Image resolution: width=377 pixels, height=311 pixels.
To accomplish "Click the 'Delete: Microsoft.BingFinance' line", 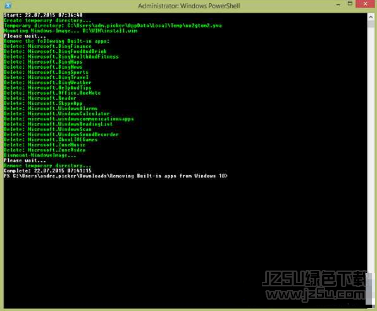I will click(47, 46).
